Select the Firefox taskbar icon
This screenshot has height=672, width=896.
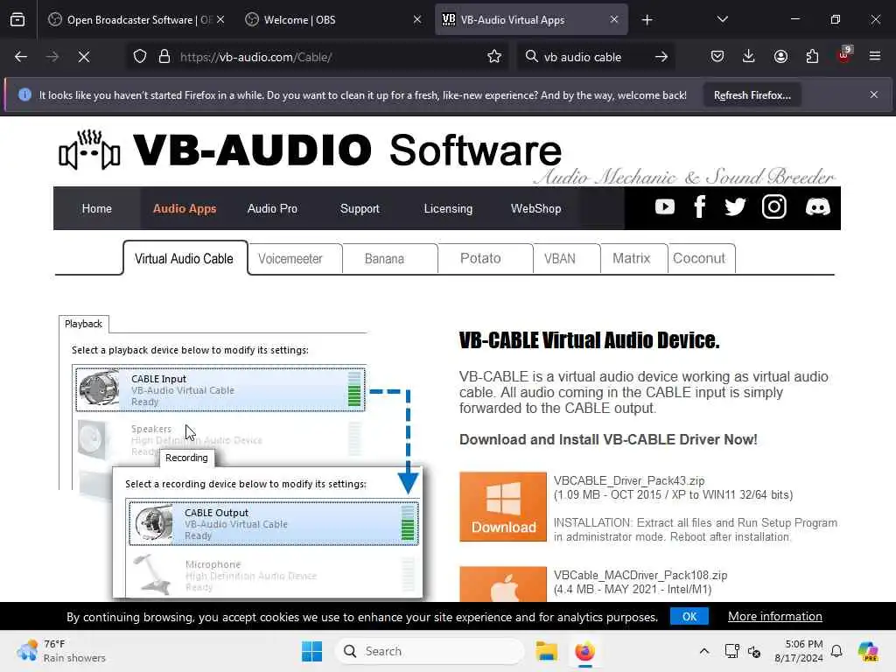coord(584,651)
